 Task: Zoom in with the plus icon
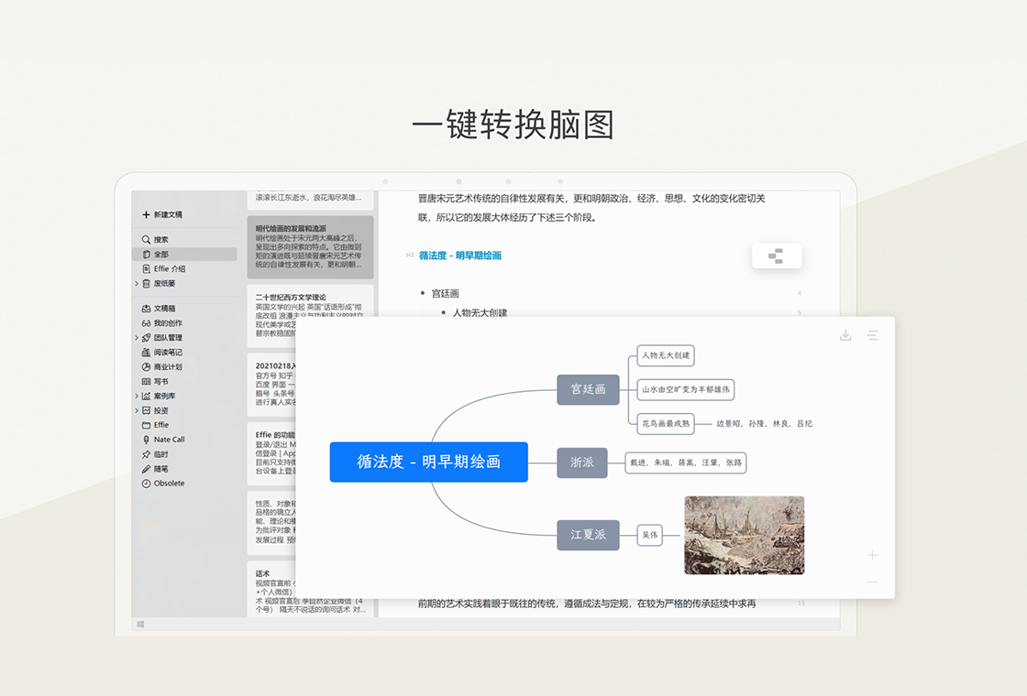(x=872, y=555)
